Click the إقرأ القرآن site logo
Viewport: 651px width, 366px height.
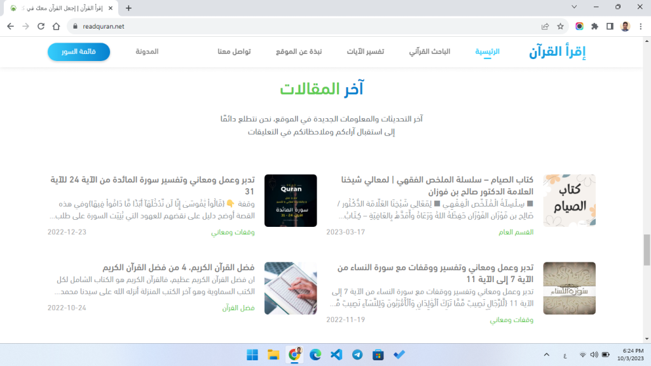pyautogui.click(x=557, y=52)
